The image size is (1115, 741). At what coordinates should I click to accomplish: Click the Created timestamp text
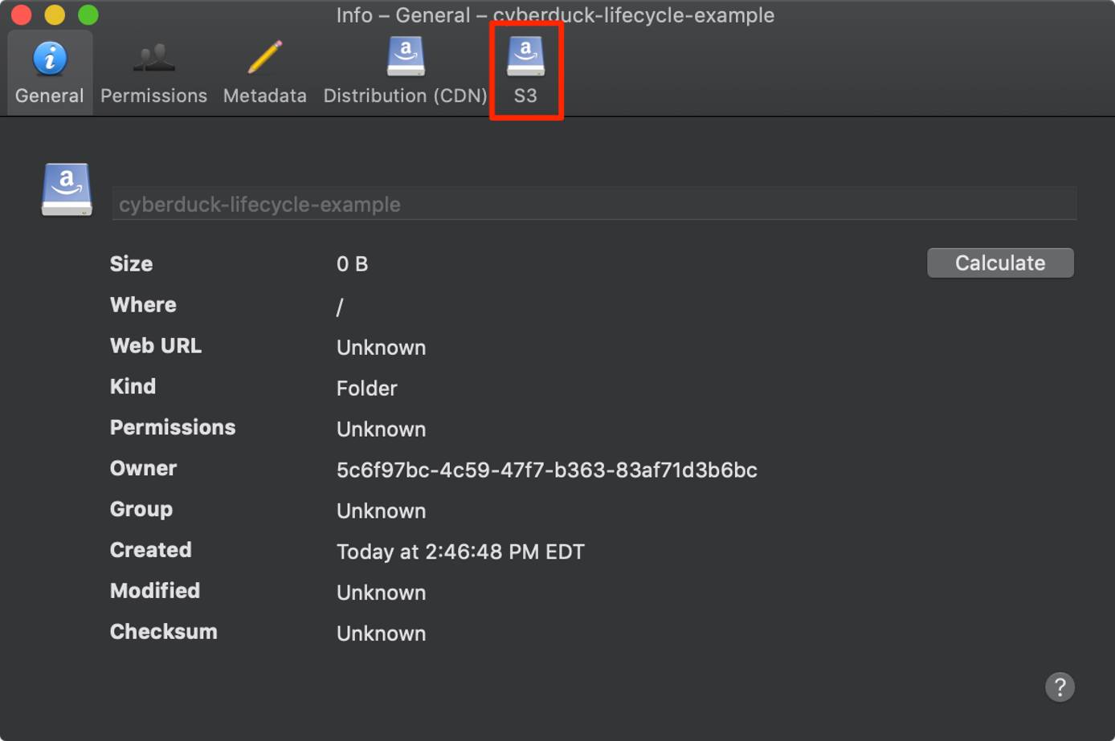[x=460, y=552]
